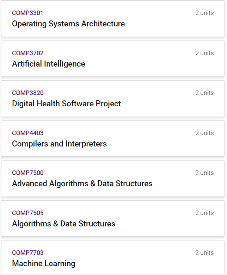227x275 pixels.
Task: Click the 2 units label on COMP3820 card
Action: [x=204, y=93]
